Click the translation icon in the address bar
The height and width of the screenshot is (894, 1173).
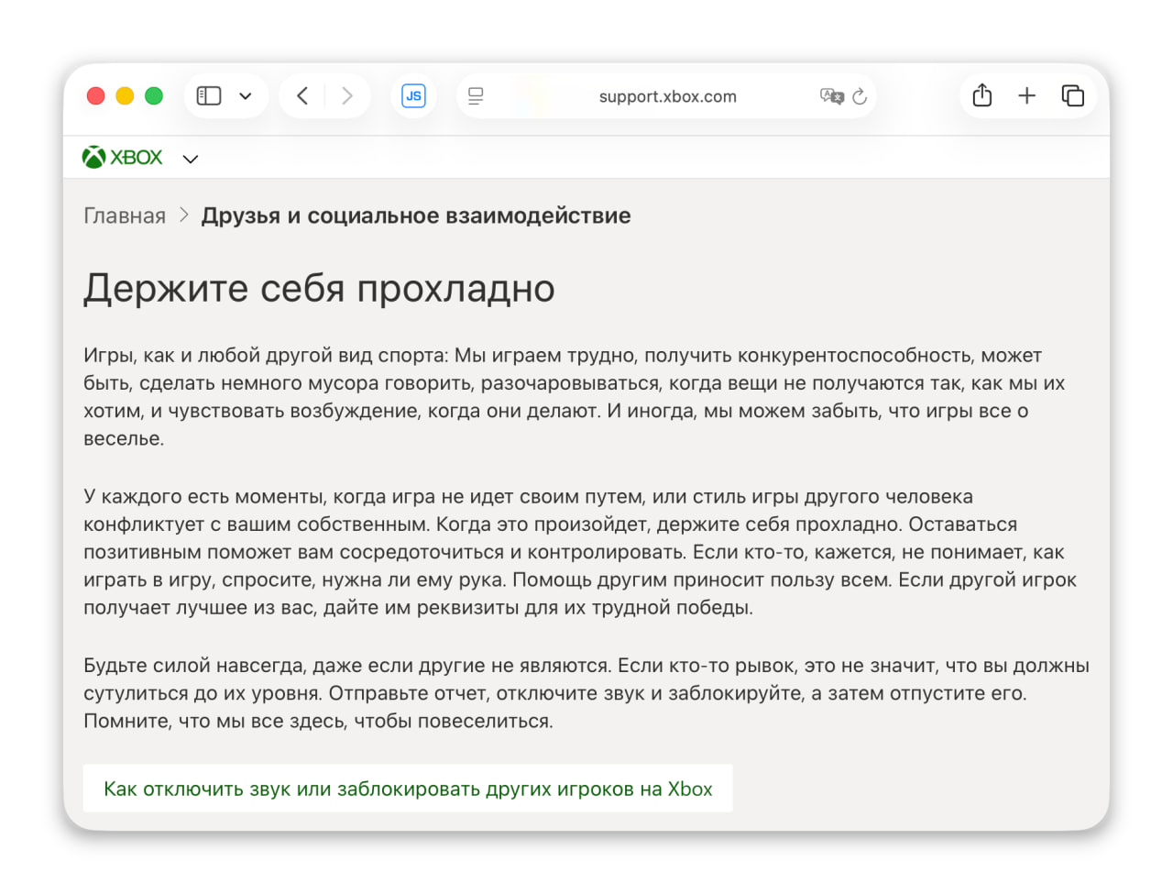[832, 95]
